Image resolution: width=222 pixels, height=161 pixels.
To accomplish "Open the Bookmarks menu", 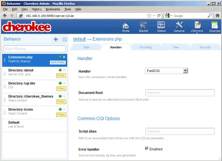I will point(53,9).
